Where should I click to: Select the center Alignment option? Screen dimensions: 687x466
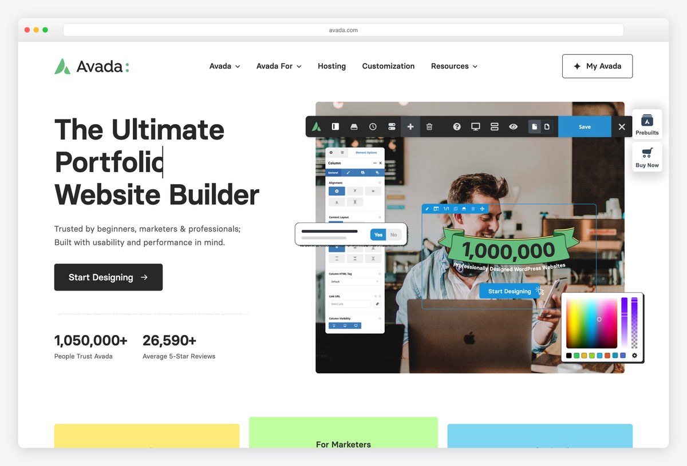(x=373, y=191)
